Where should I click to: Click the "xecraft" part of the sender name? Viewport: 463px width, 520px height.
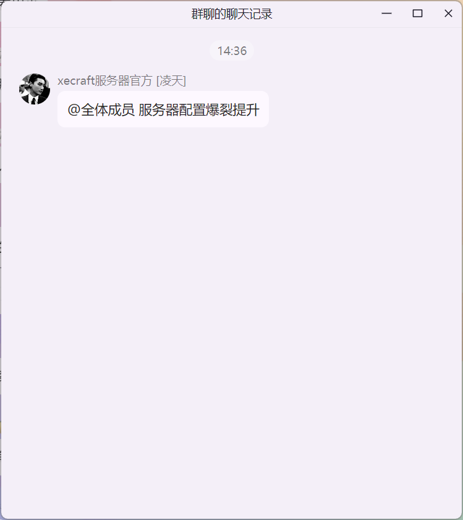coord(76,80)
